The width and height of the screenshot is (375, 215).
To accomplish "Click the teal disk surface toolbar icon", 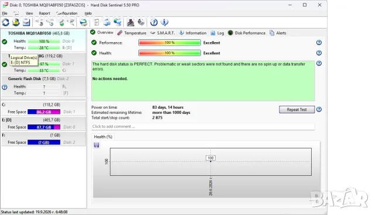I will pos(83,22).
